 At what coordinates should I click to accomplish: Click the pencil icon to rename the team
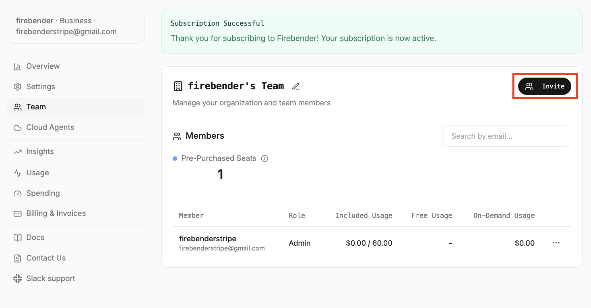(x=296, y=86)
